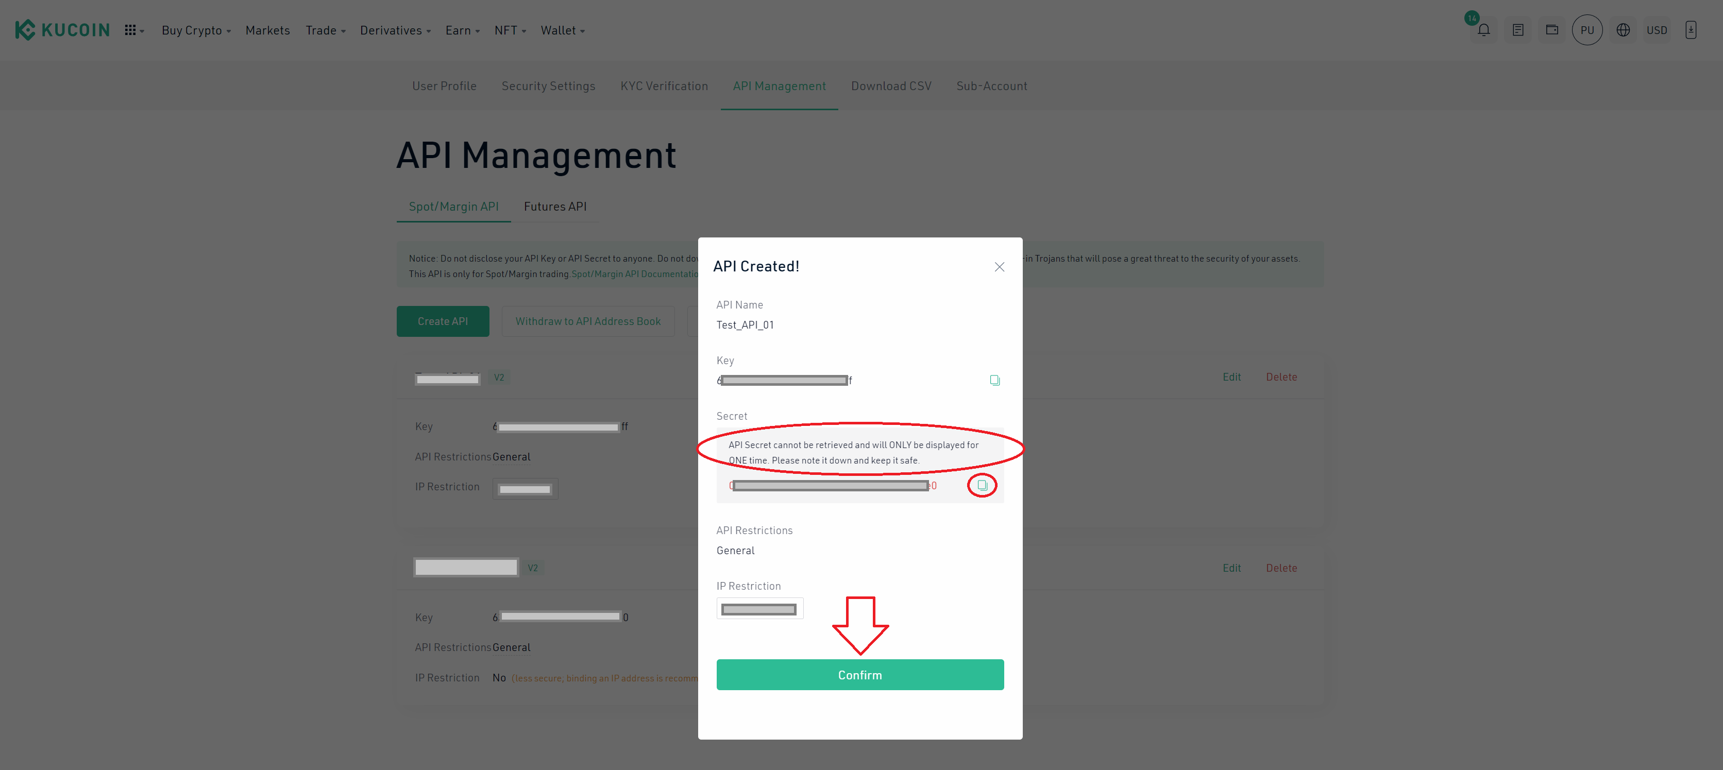The height and width of the screenshot is (770, 1723).
Task: Click the Create API button
Action: pos(443,321)
